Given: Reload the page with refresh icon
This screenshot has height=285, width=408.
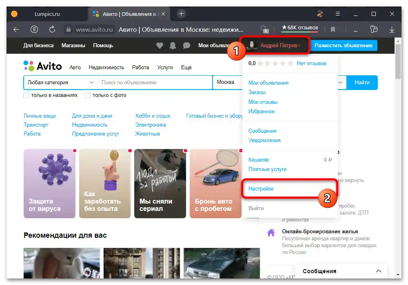Looking at the screenshot, I should [x=52, y=29].
